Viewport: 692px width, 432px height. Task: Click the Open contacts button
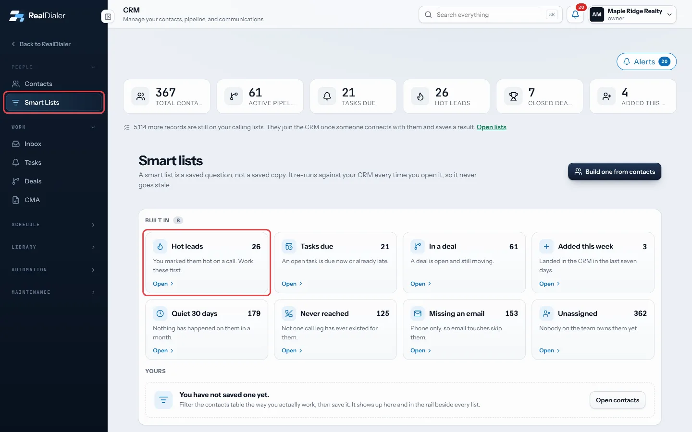click(618, 400)
